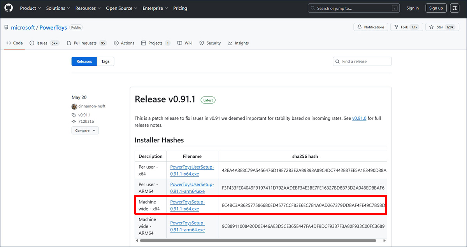This screenshot has height=247, width=467.
Task: Open the appearance settings icon button
Action: [x=455, y=8]
